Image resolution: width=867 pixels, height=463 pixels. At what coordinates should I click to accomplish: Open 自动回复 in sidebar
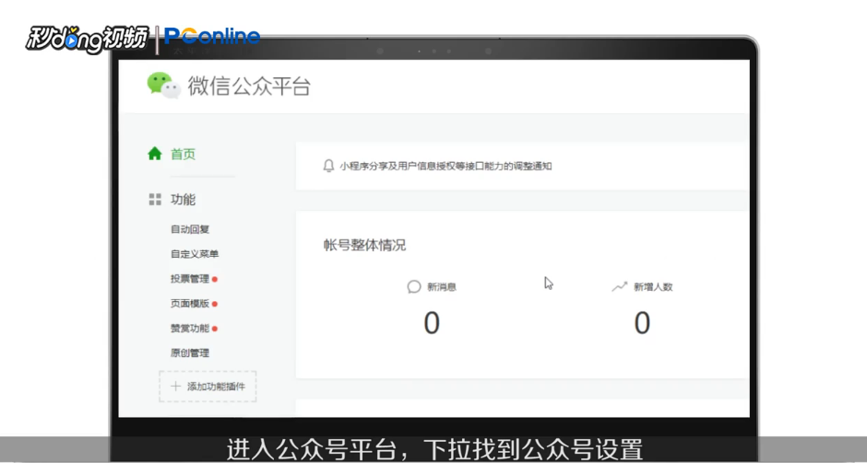tap(190, 229)
